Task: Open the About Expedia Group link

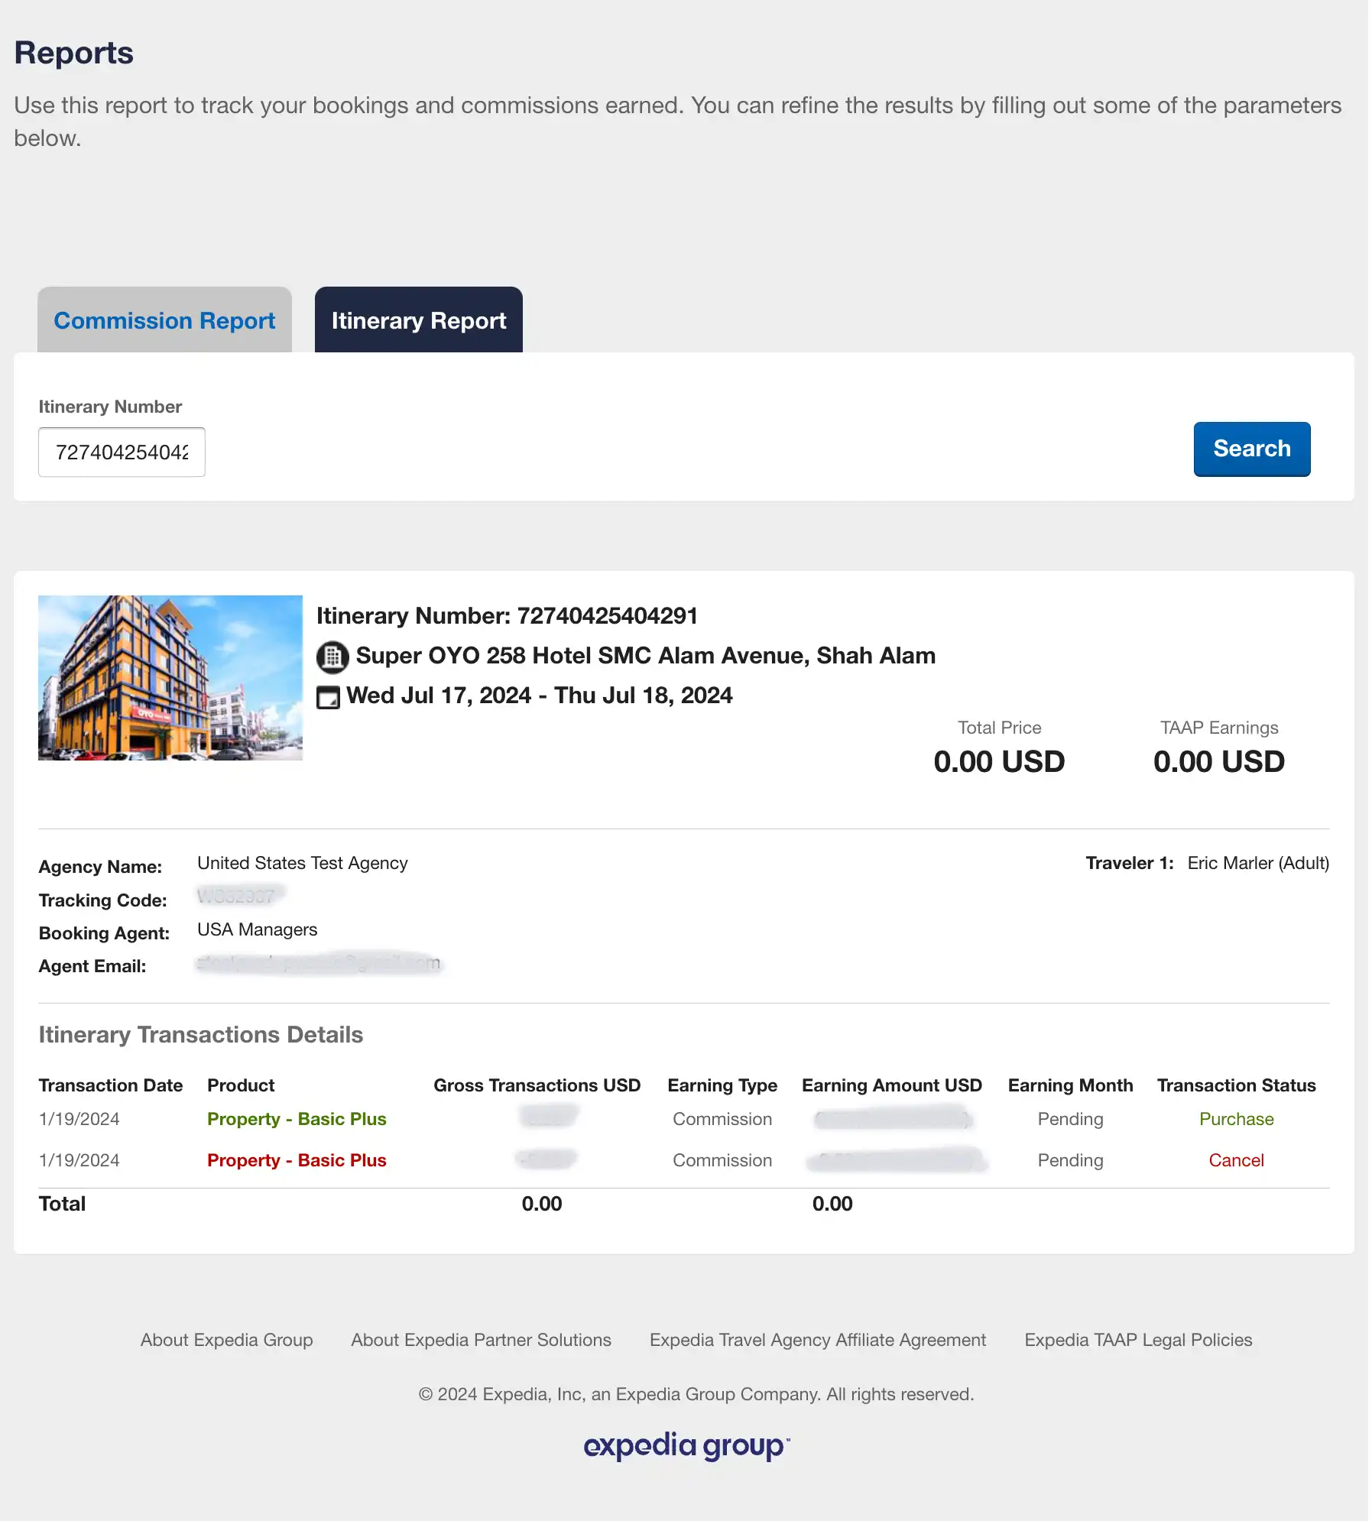Action: [x=227, y=1340]
